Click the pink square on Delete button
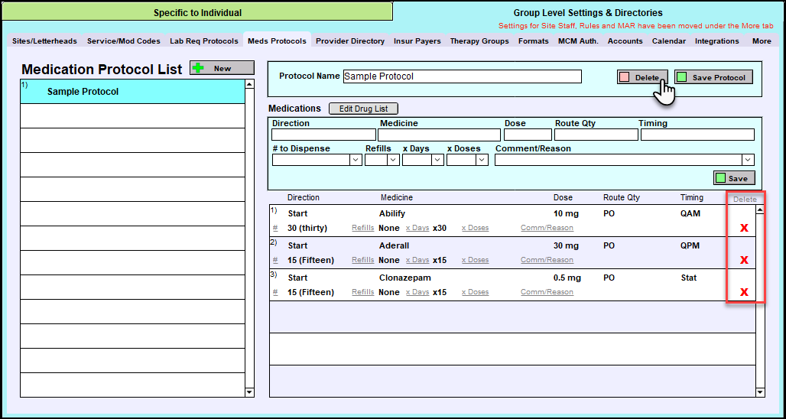 pyautogui.click(x=625, y=77)
